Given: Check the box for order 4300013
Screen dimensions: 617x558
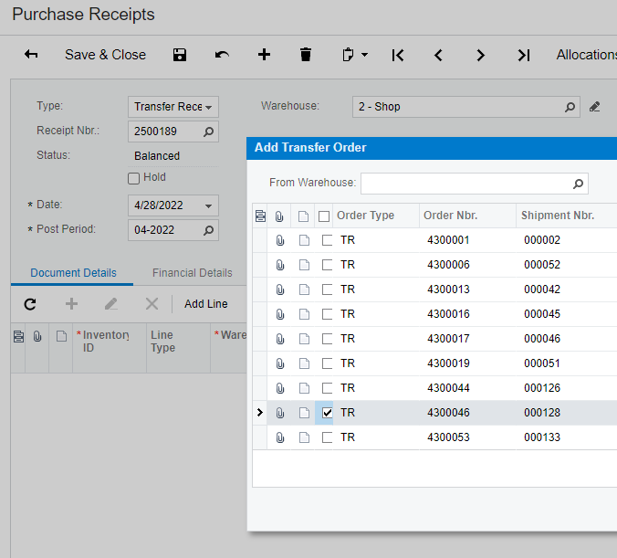Looking at the screenshot, I should [327, 290].
